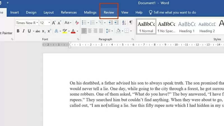Screen dimensions: 224x126
Task: Open the Mailings tab
Action: 90,12
